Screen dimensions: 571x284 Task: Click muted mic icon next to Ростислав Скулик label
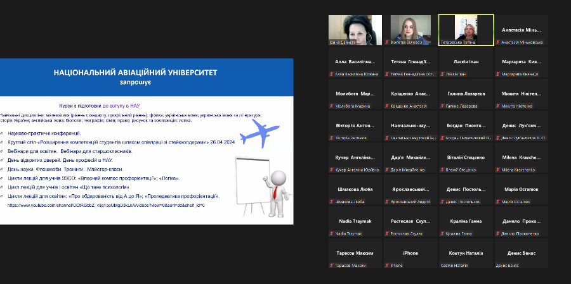388,233
